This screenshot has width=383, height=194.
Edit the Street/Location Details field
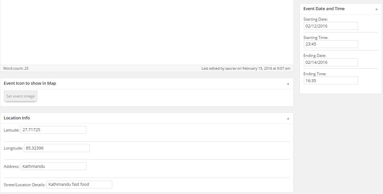coord(79,185)
